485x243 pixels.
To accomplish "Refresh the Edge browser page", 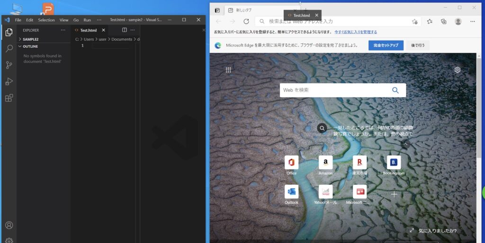I will 246,21.
